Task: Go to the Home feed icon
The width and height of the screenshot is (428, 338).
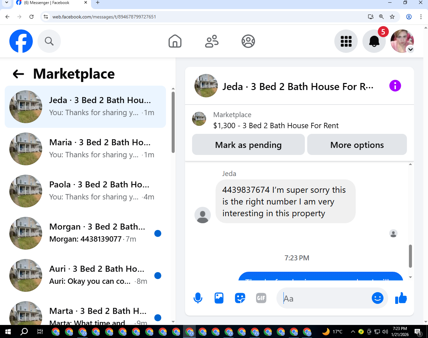Action: tap(175, 41)
